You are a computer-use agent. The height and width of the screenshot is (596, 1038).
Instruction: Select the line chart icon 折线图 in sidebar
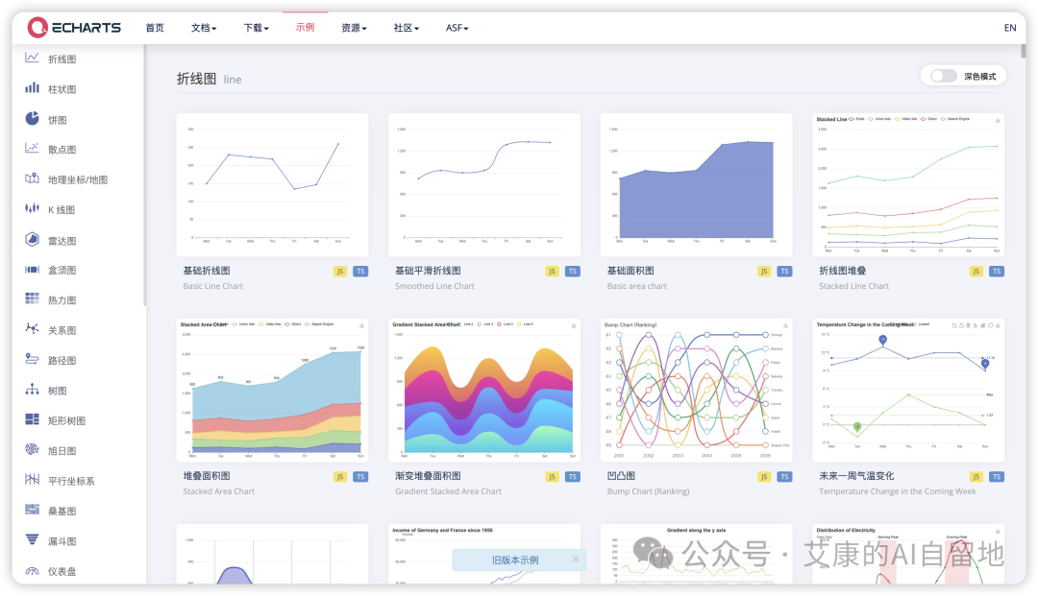tap(32, 59)
